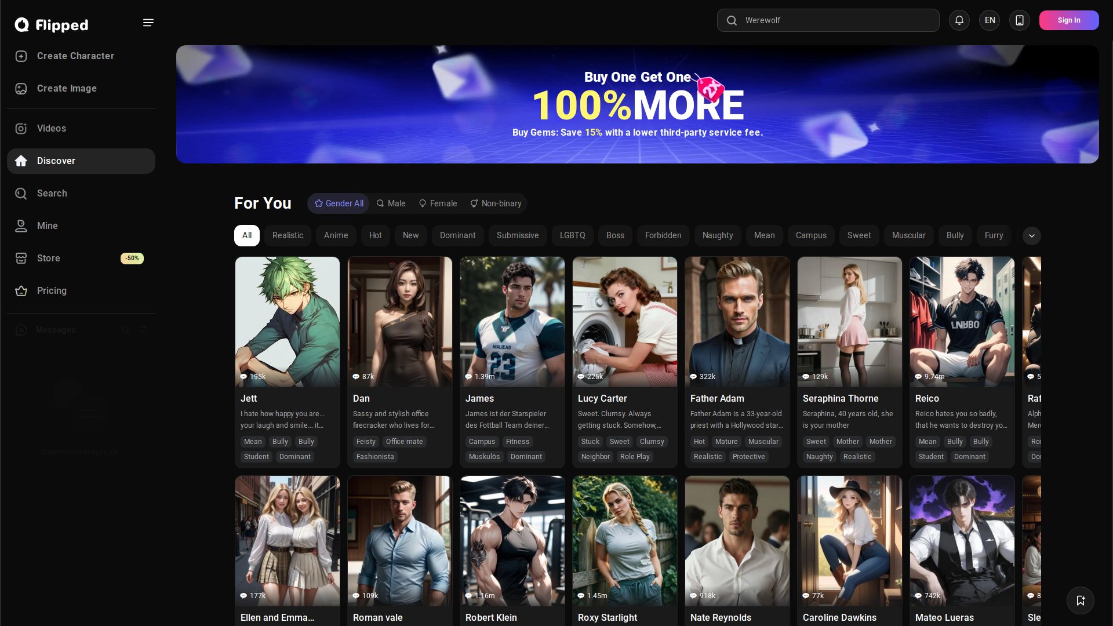Viewport: 1113px width, 626px height.
Task: Select the All category tab
Action: pyautogui.click(x=247, y=236)
